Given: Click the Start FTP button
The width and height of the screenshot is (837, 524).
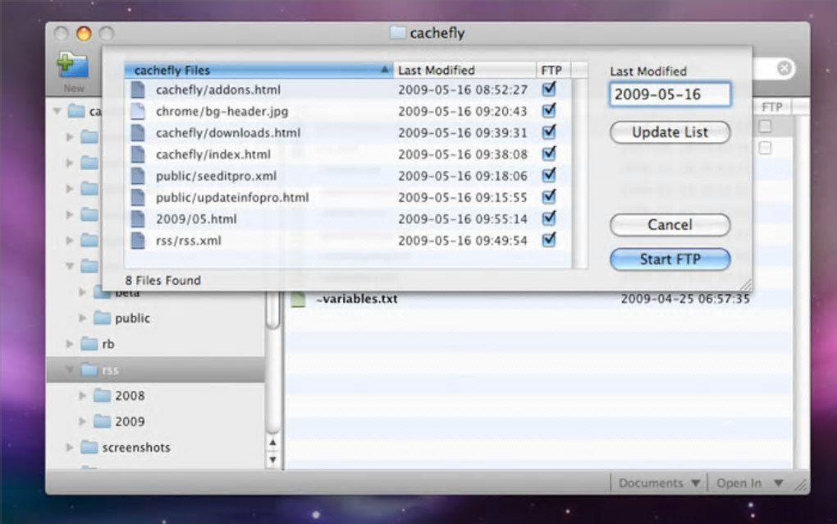Looking at the screenshot, I should click(670, 260).
